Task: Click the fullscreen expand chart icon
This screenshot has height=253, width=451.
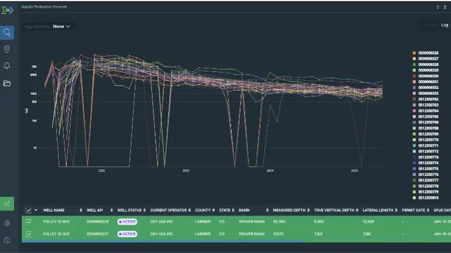Action: coord(437,6)
